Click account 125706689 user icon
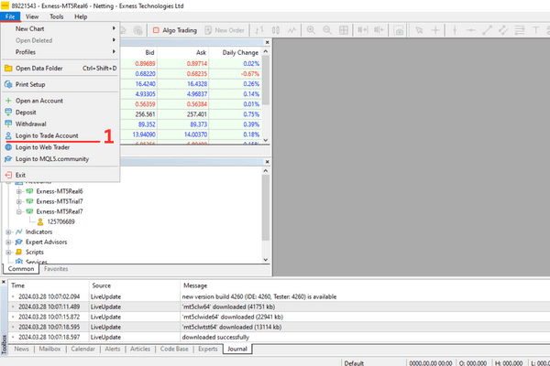Screen dimensions: 550x366 39,221
